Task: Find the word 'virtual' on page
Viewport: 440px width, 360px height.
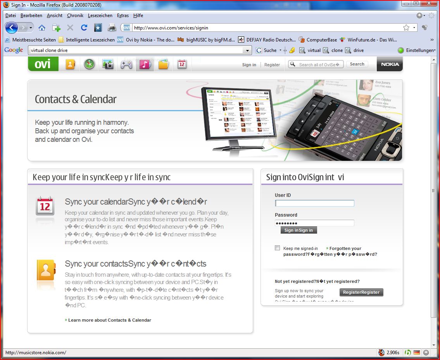Action: [x=310, y=50]
